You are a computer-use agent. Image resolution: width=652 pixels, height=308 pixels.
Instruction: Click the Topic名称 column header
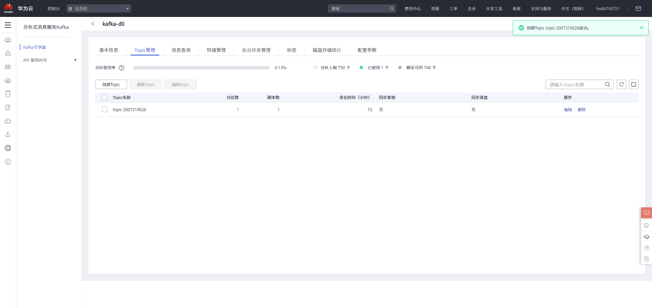[122, 97]
